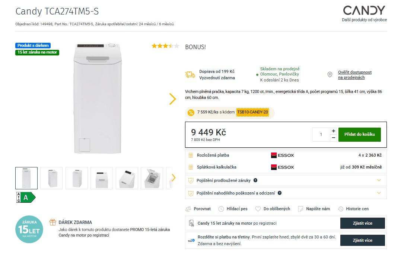Click Další produkty od výrobce link
The height and width of the screenshot is (263, 401).
pos(364,20)
